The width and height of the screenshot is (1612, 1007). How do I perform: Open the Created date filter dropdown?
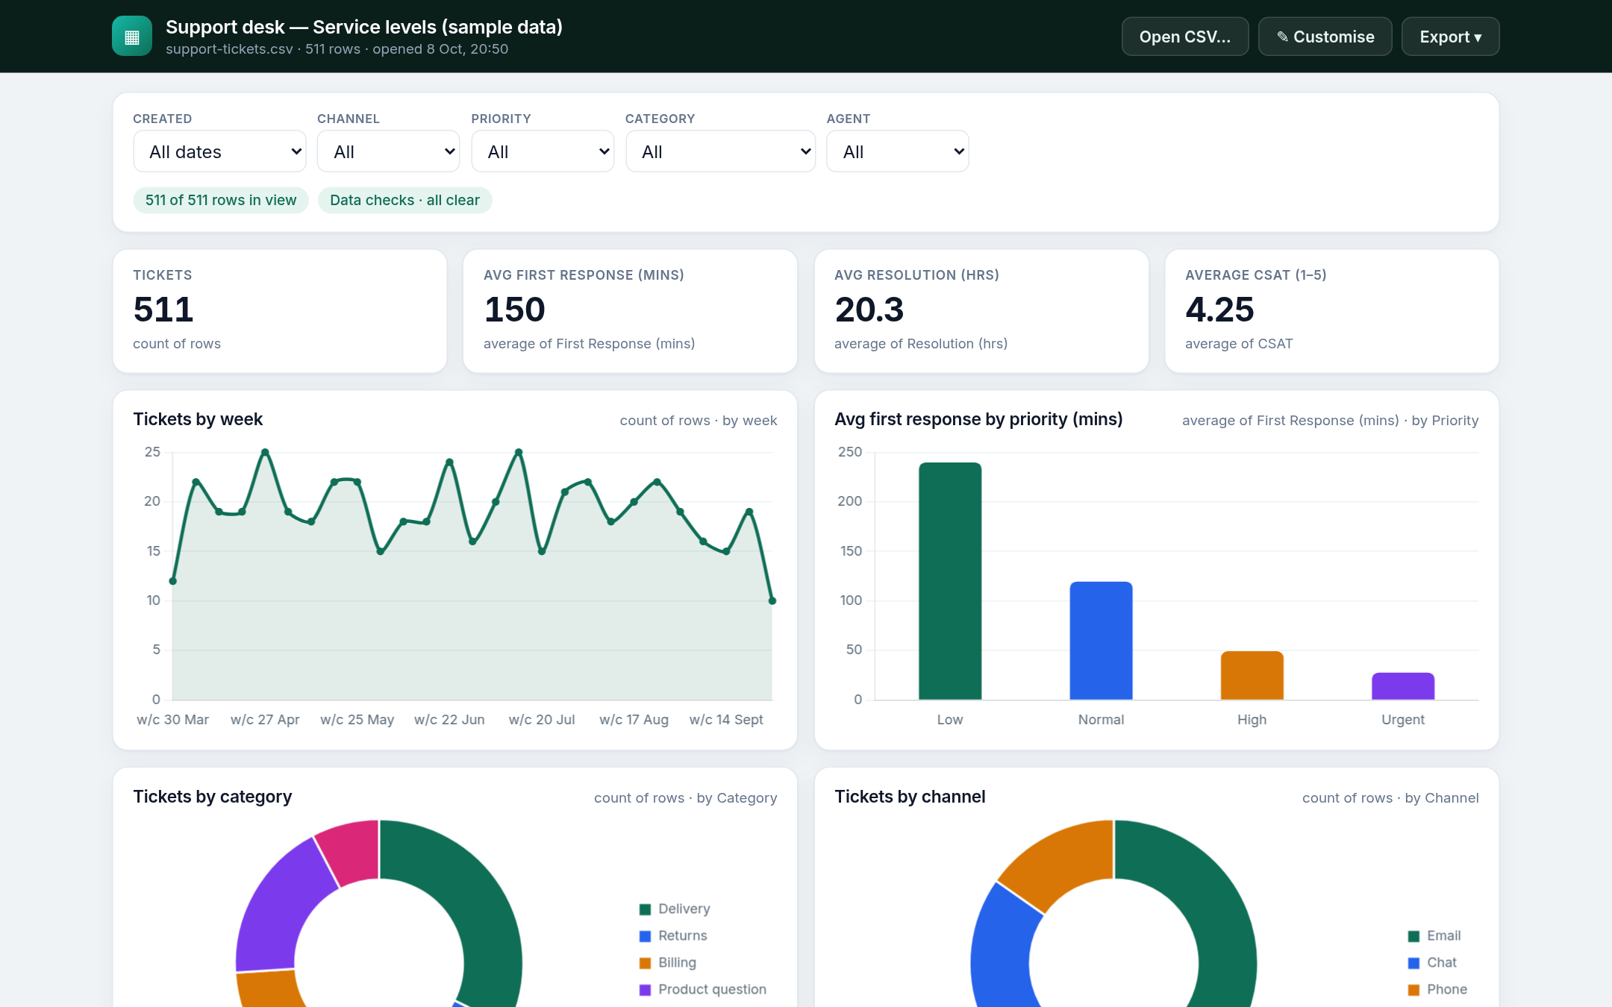(x=219, y=151)
